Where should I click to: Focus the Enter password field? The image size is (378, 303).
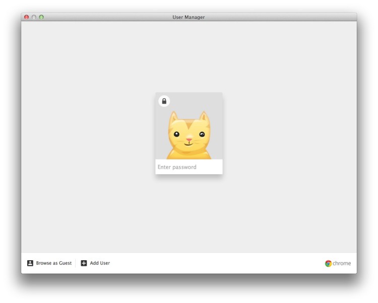pyautogui.click(x=189, y=167)
